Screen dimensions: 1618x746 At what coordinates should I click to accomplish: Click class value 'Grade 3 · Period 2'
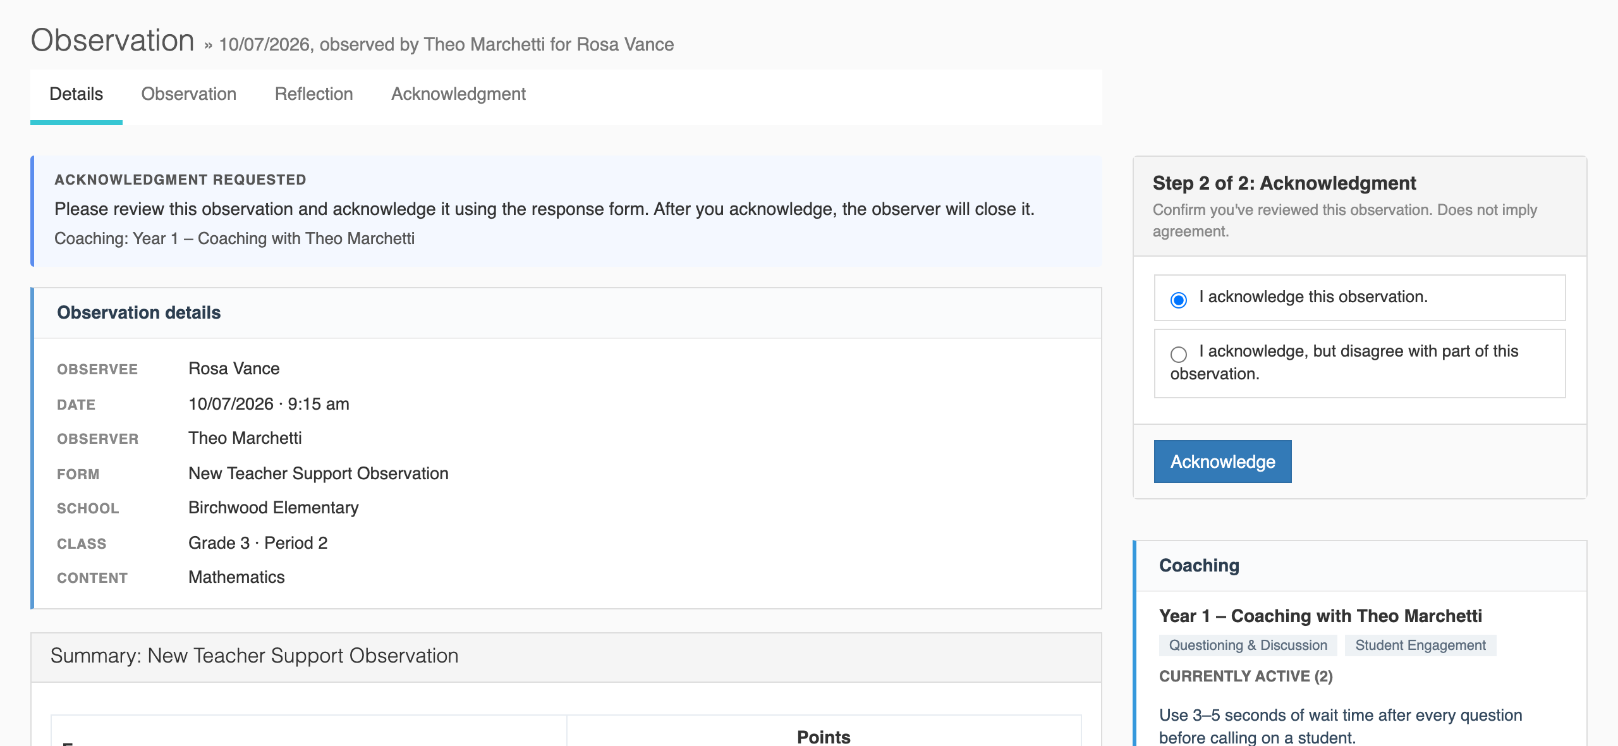tap(258, 543)
